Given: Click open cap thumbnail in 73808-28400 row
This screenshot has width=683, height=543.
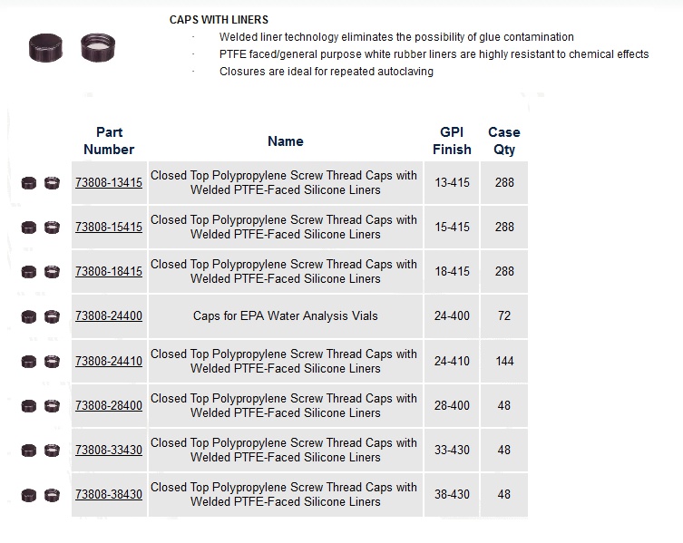Looking at the screenshot, I should coord(52,406).
